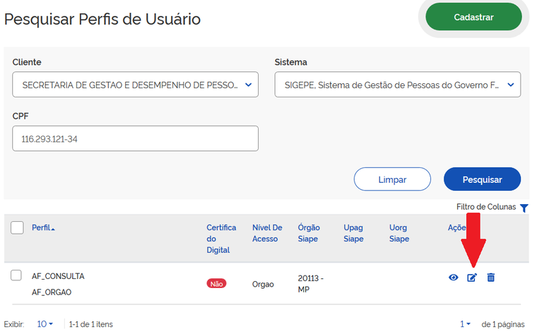Click the Nível De Acesso column header
The image size is (537, 334).
(267, 233)
